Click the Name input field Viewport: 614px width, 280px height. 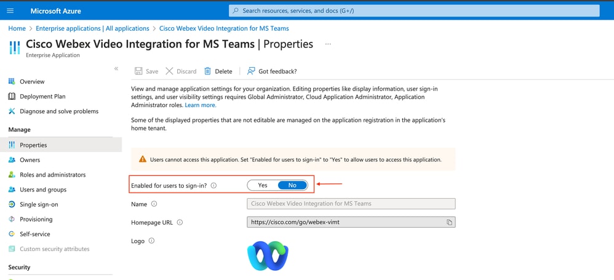351,204
